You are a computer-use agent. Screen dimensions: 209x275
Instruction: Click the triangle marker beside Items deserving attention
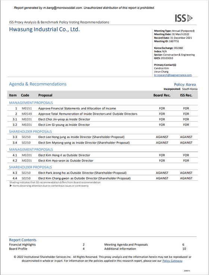tap(11, 186)
